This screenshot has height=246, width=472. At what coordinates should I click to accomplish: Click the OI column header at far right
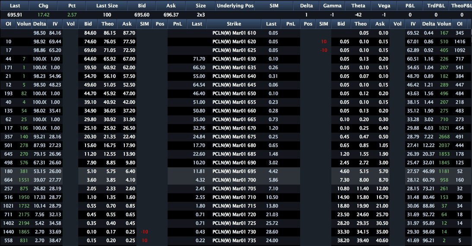[x=460, y=24]
